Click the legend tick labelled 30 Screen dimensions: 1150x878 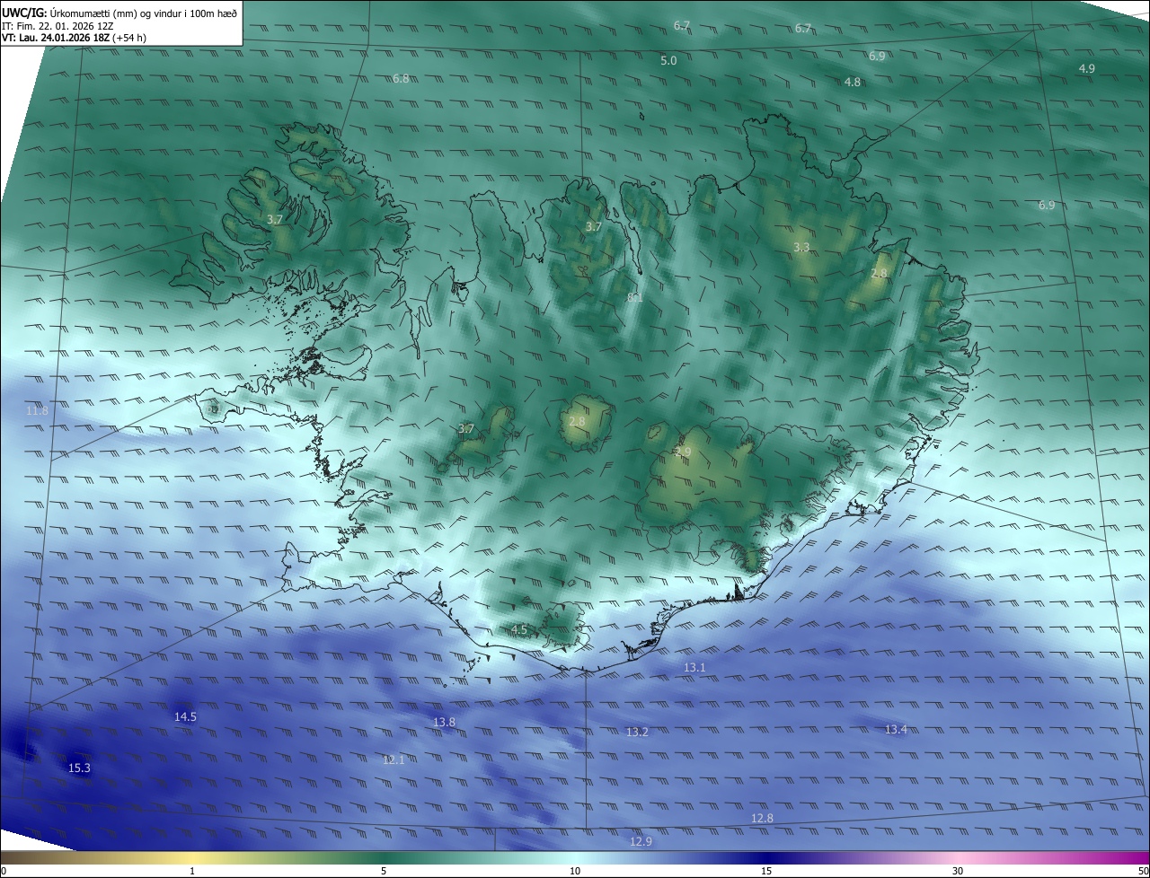coord(958,872)
